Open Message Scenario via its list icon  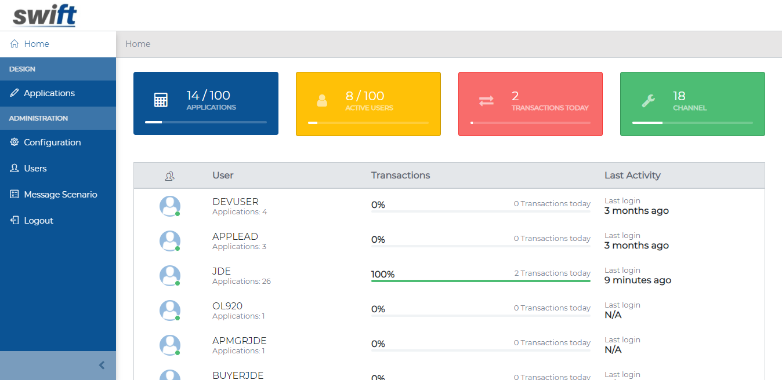coord(13,194)
